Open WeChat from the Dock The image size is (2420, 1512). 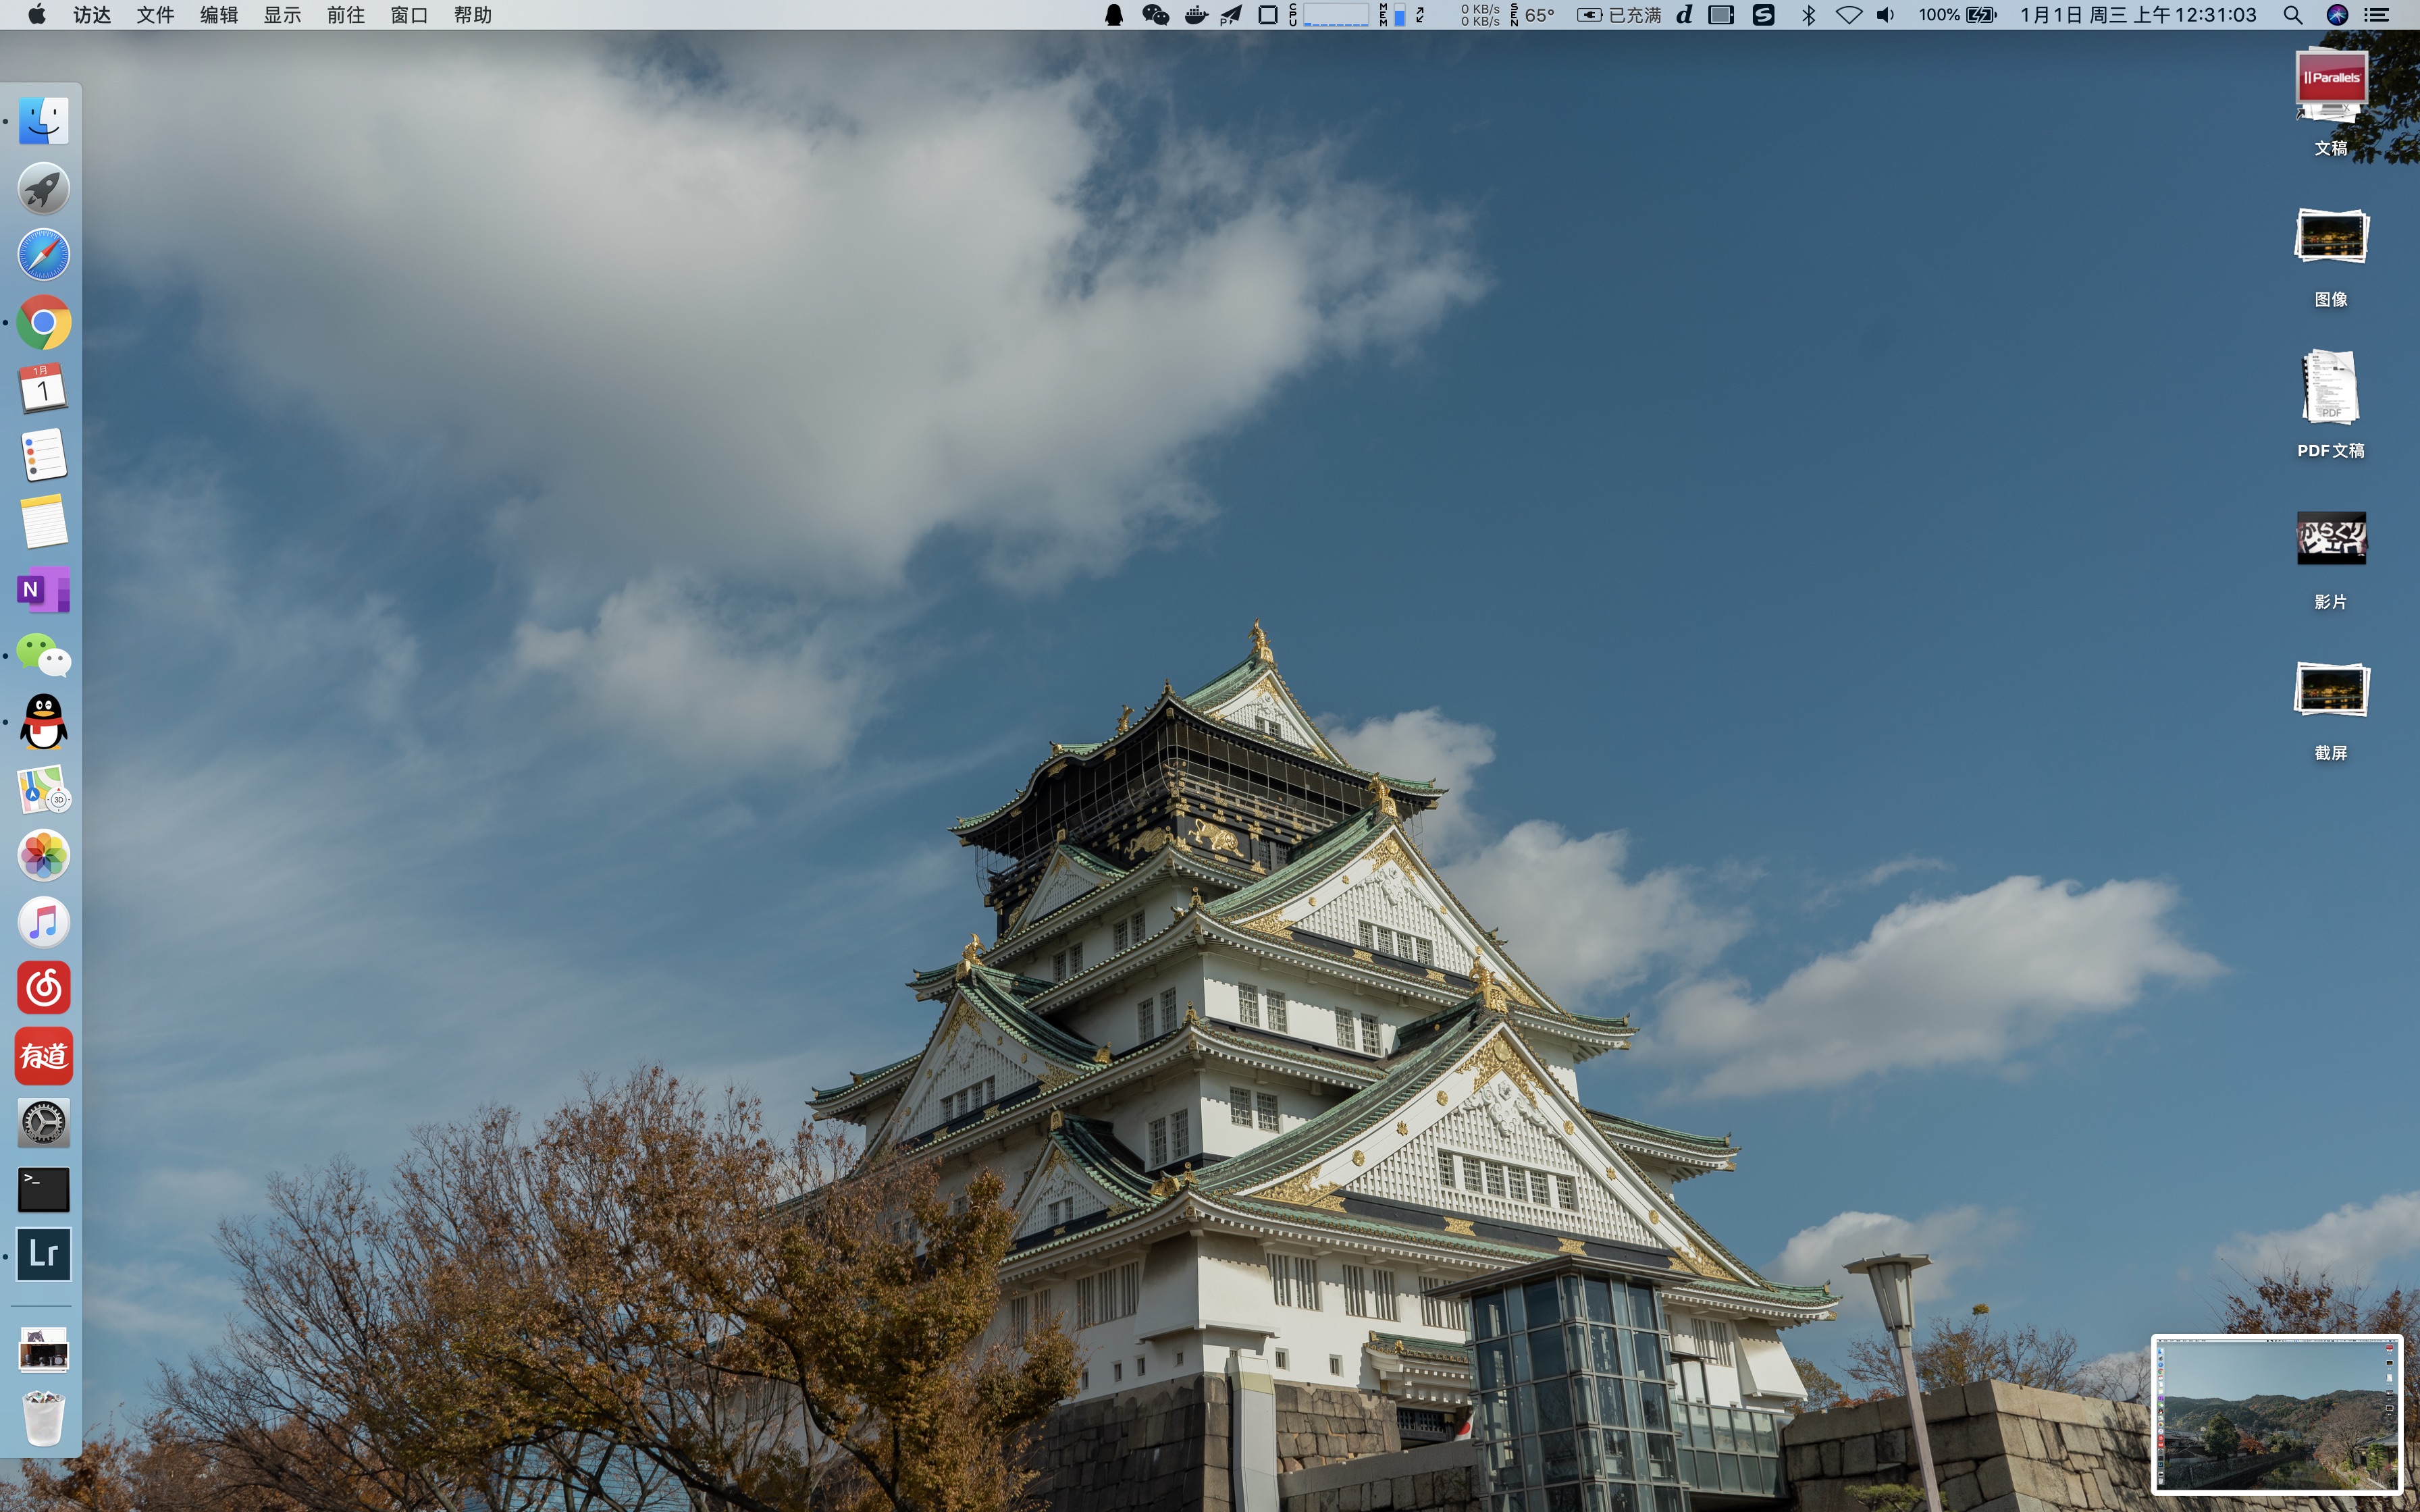pyautogui.click(x=43, y=656)
